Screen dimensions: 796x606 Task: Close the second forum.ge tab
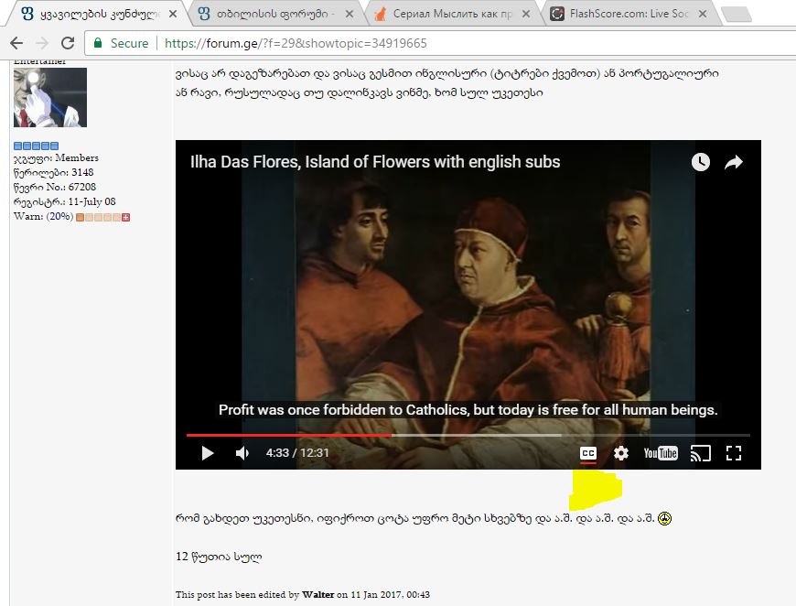point(350,14)
